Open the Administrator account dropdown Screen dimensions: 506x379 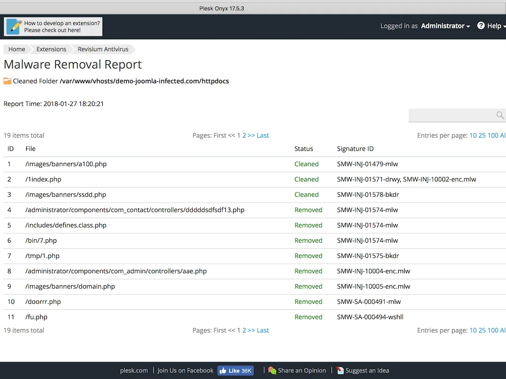click(445, 26)
